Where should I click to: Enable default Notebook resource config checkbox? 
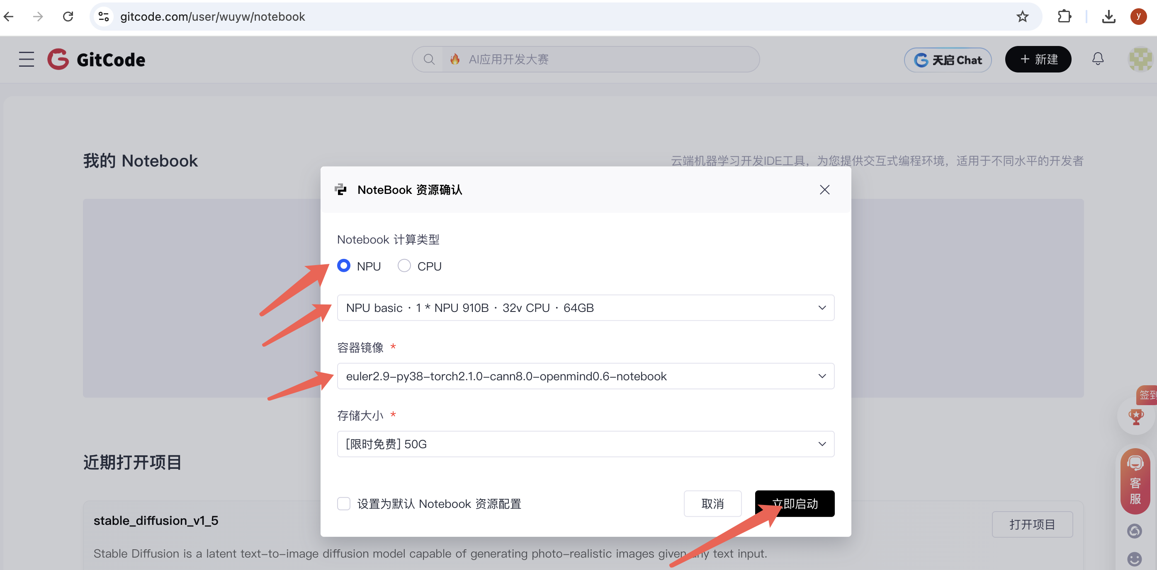coord(344,504)
